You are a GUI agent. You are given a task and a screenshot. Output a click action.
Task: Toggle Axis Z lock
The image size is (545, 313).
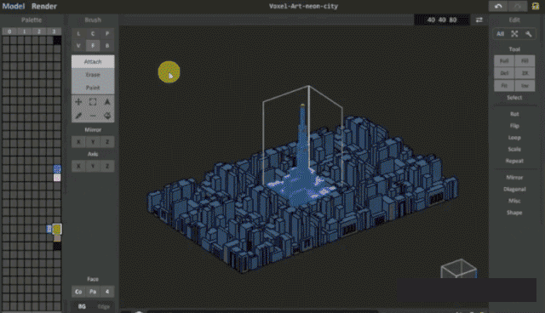107,166
